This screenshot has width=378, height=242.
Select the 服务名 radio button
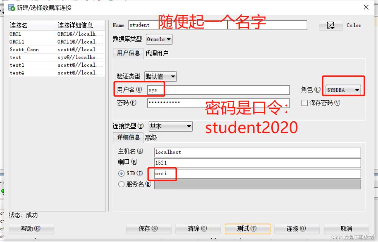pyautogui.click(x=121, y=184)
